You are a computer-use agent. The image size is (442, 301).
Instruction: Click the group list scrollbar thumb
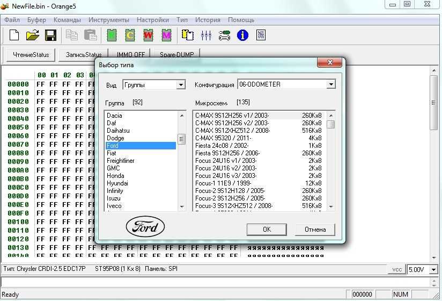click(182, 139)
